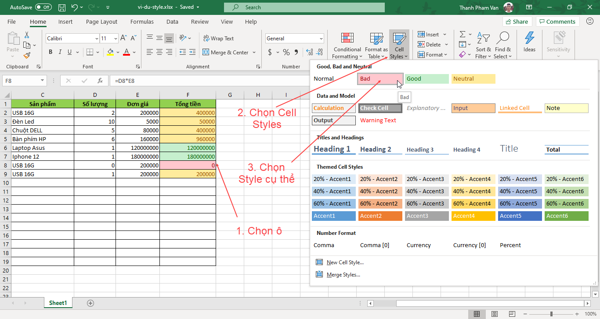Click the zoom slider handle
Screen dimensions: 600x319
(x=551, y=314)
